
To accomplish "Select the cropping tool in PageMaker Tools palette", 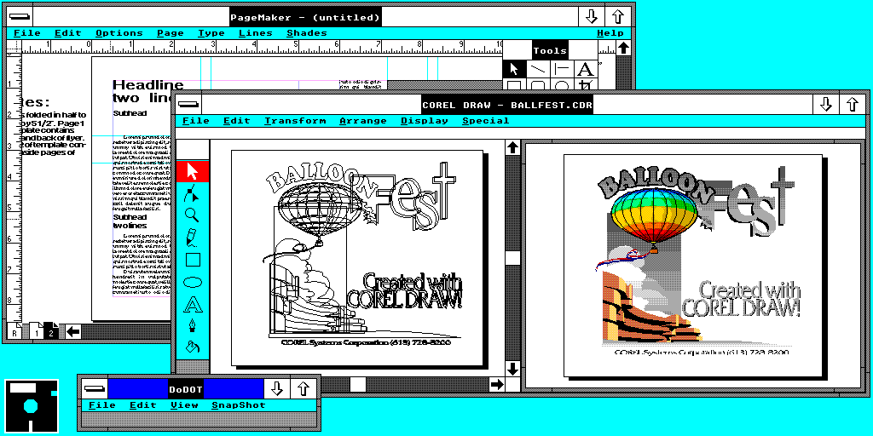I will point(585,84).
